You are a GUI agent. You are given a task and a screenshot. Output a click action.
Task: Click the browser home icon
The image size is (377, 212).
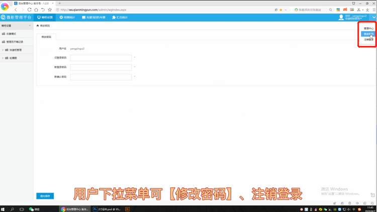pos(36,10)
